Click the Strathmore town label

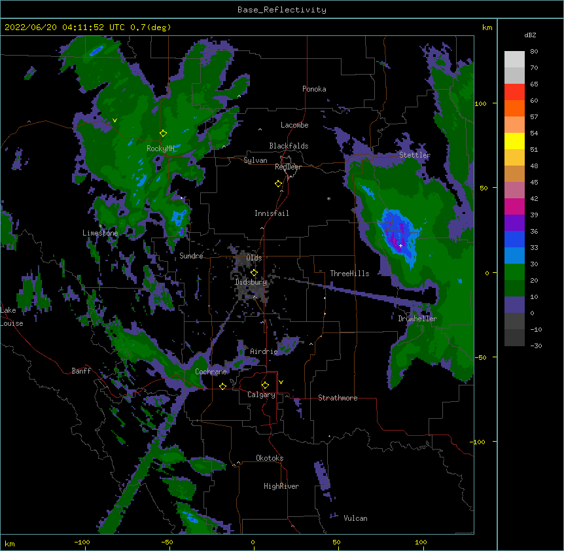[x=338, y=398]
